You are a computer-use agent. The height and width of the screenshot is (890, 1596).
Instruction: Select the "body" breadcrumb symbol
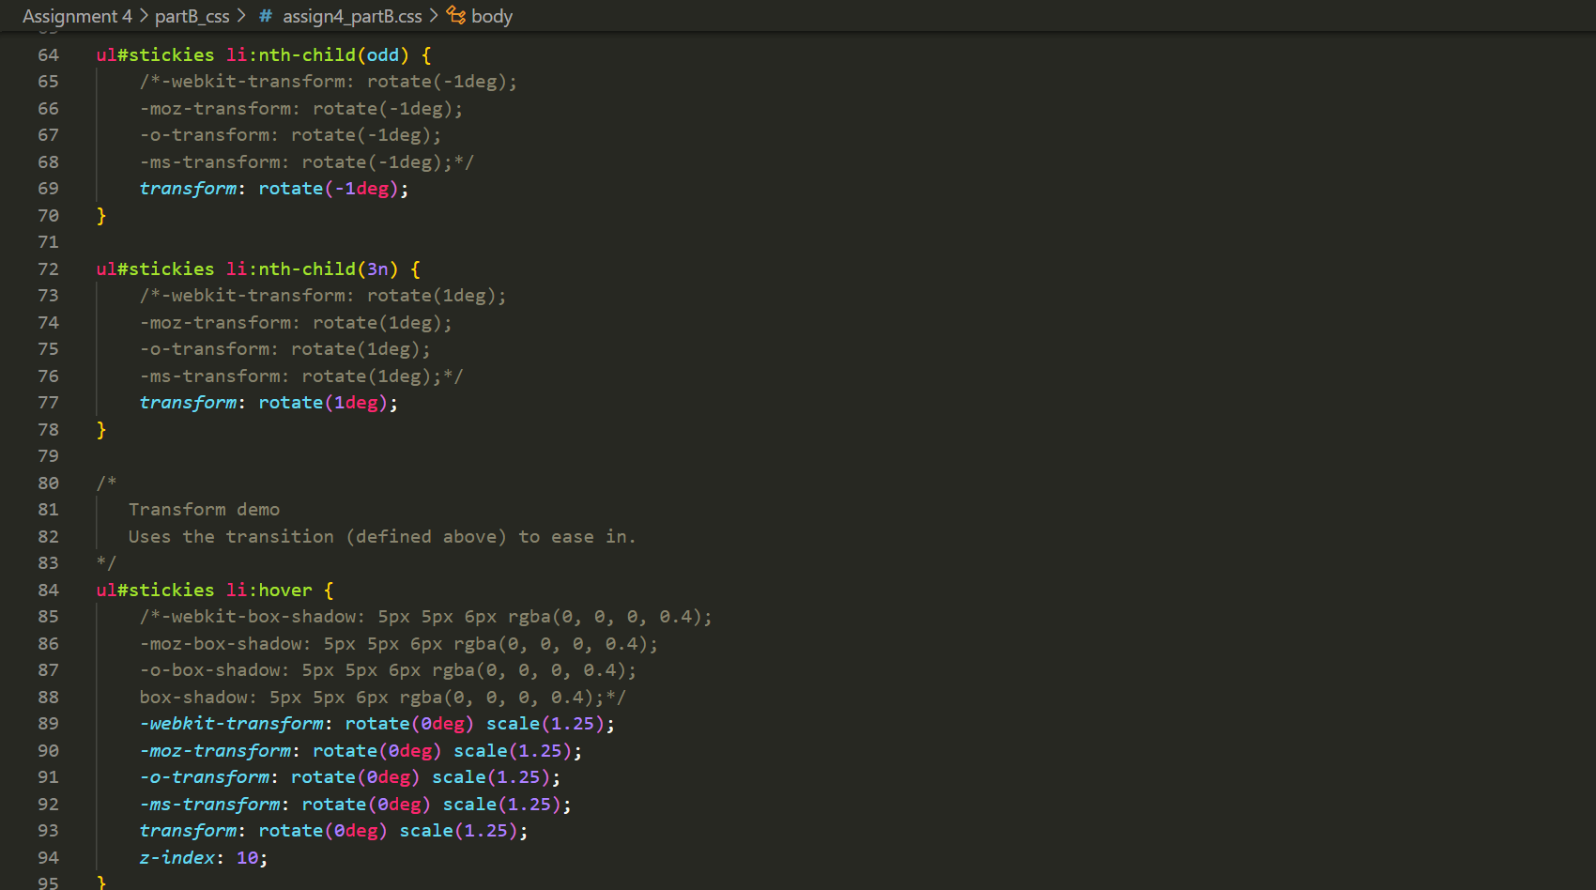[x=491, y=16]
